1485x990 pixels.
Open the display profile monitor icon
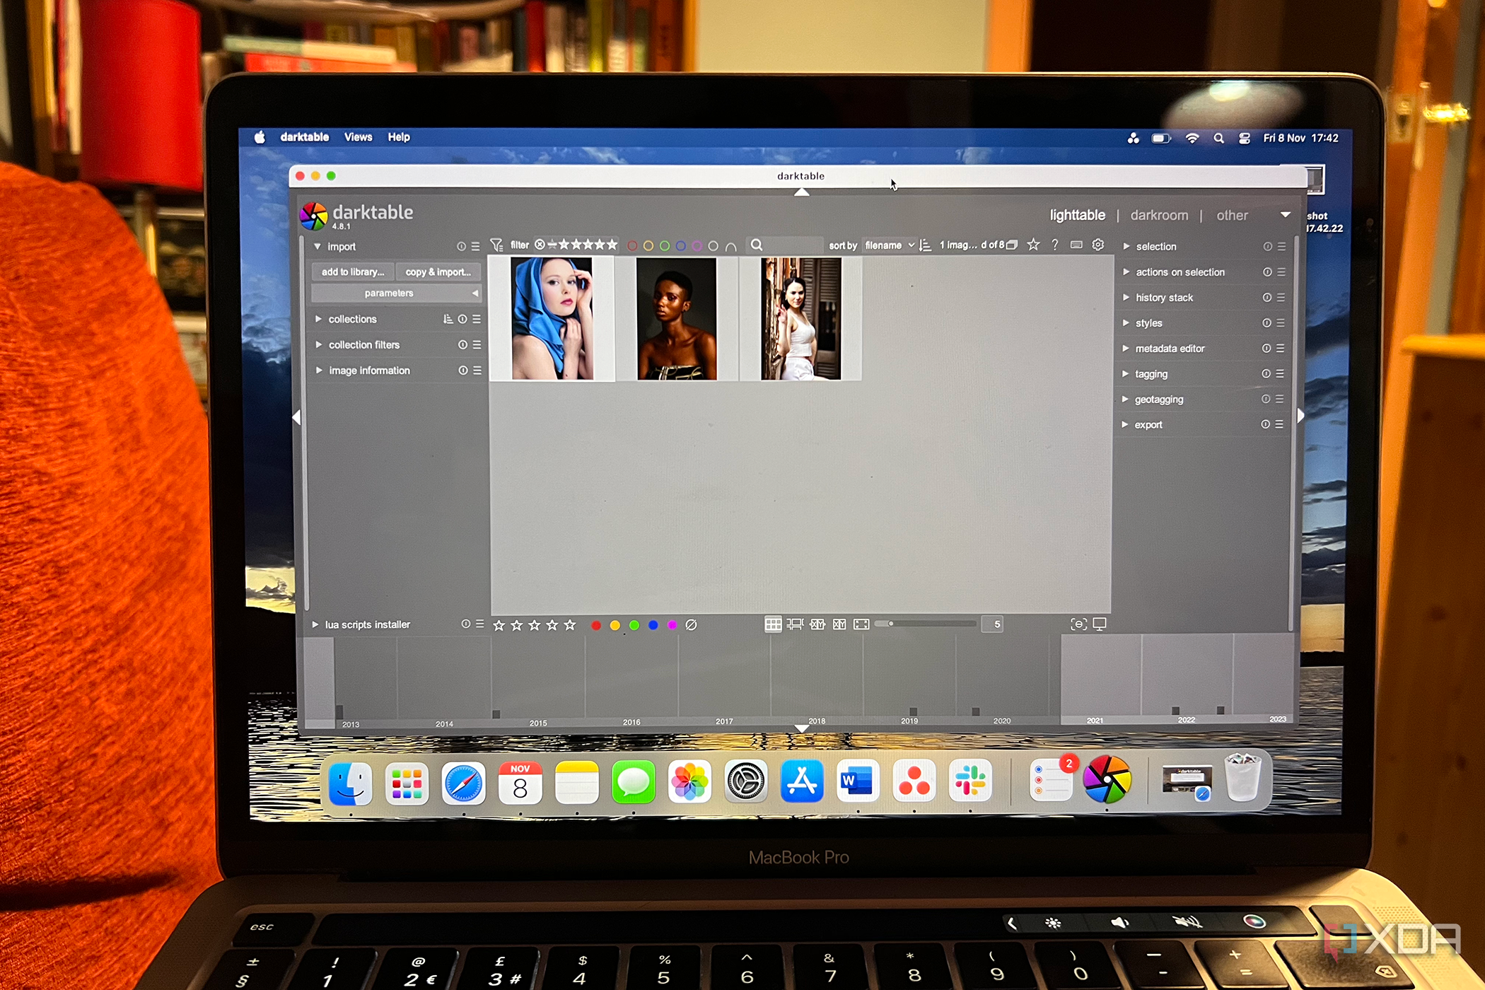coord(1100,624)
